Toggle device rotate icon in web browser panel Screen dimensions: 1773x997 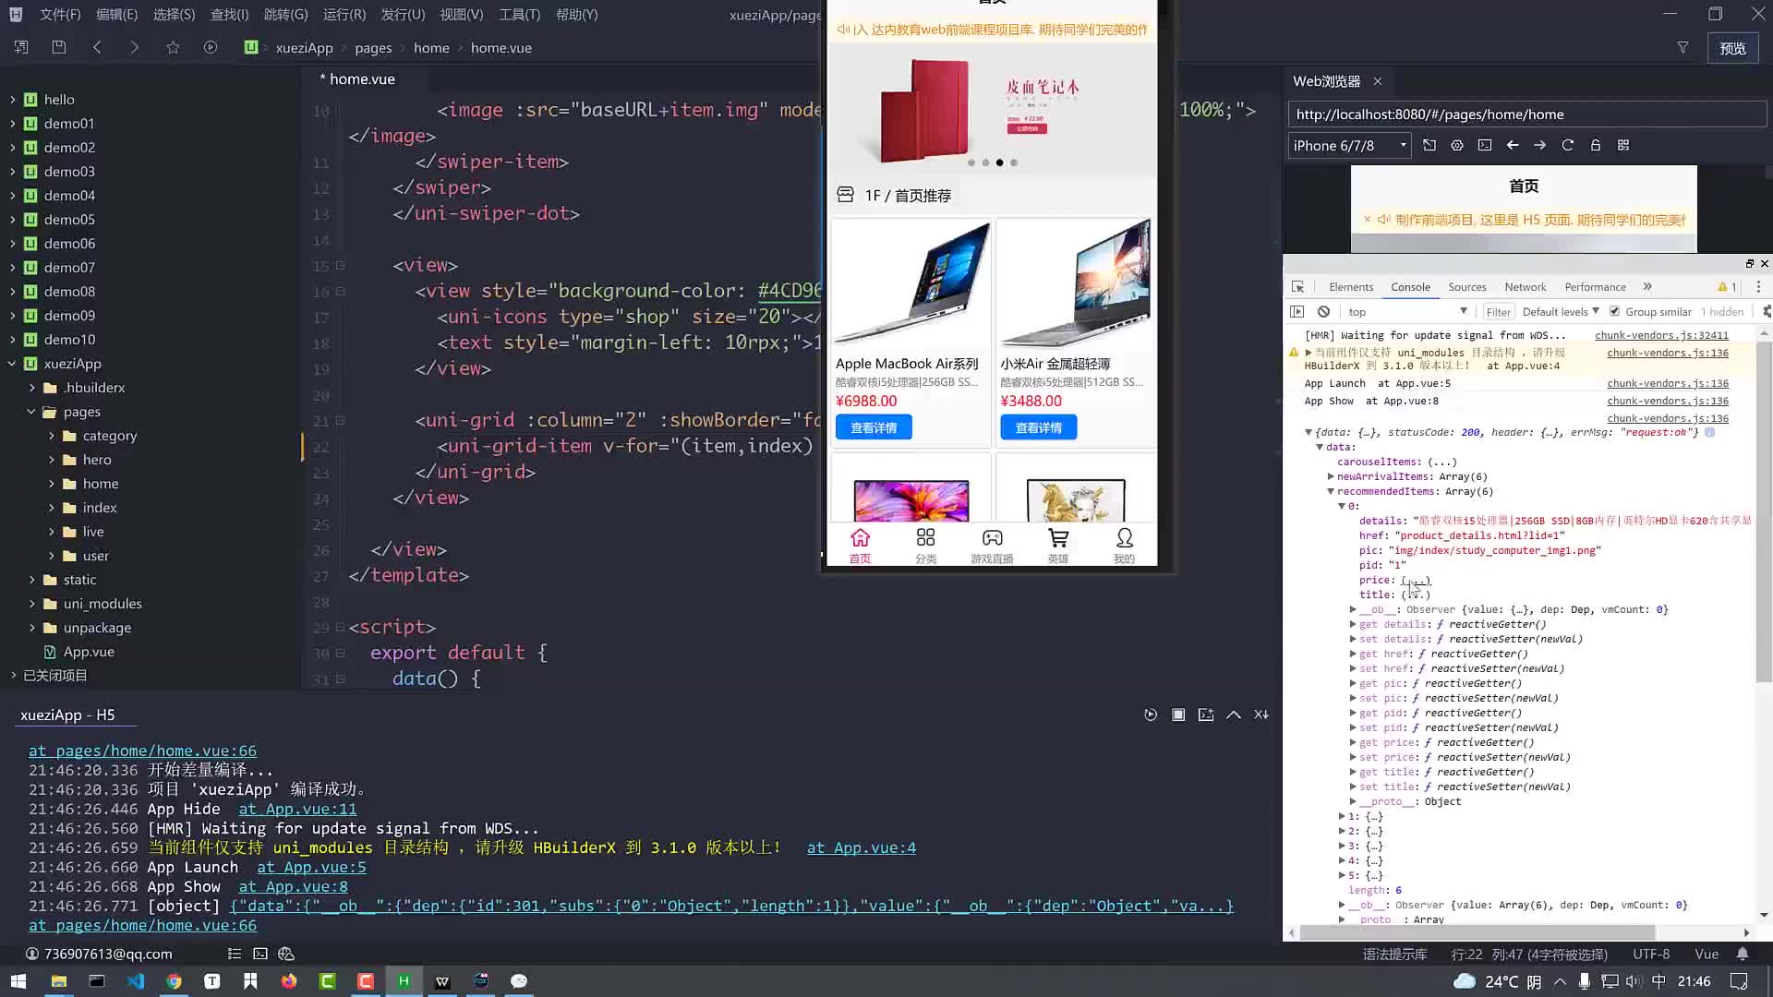[x=1429, y=145]
